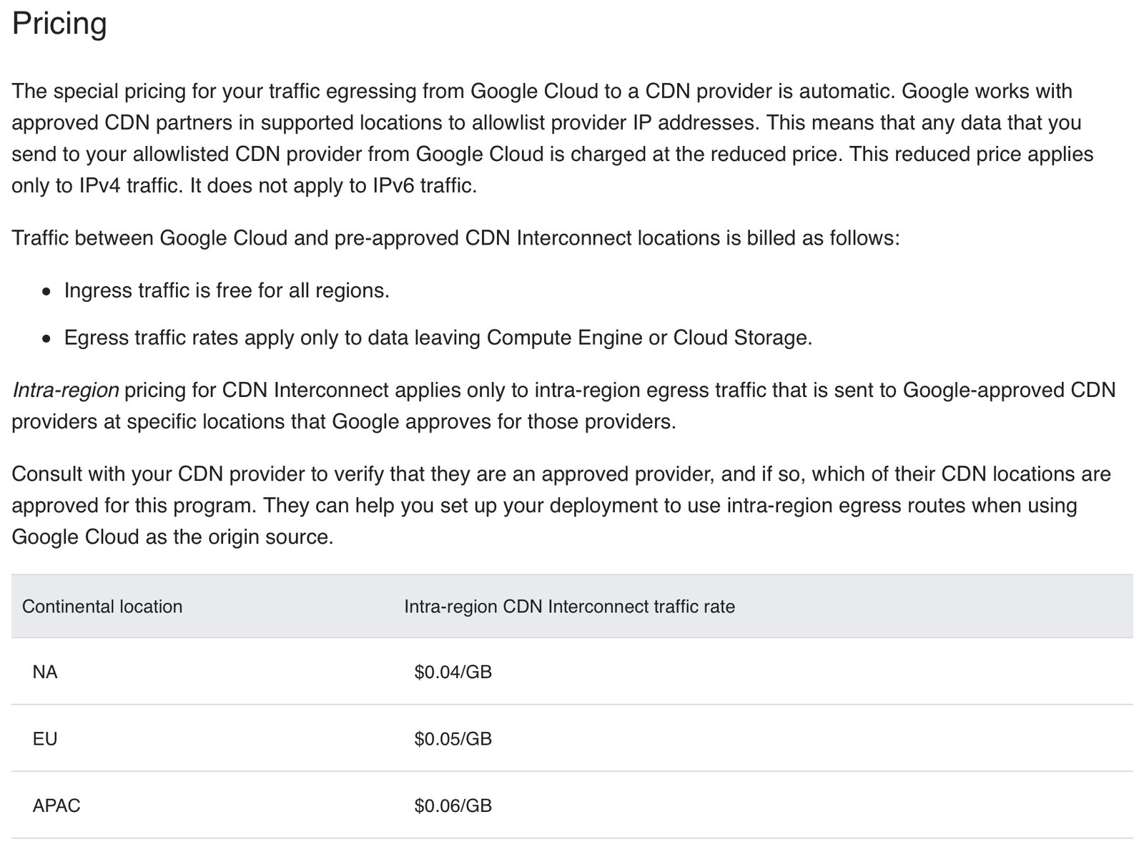Click the "Intra-region CDN Interconnect traffic rate" header
The height and width of the screenshot is (852, 1144).
click(x=569, y=607)
